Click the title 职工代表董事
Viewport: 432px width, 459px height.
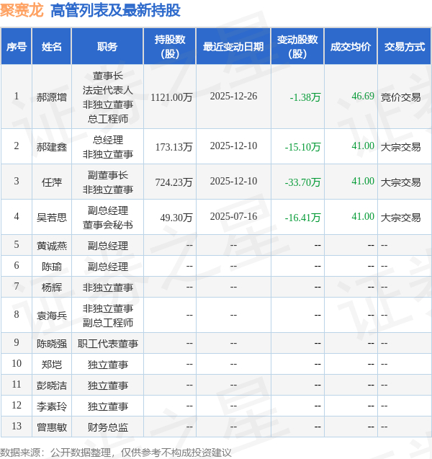tap(107, 344)
